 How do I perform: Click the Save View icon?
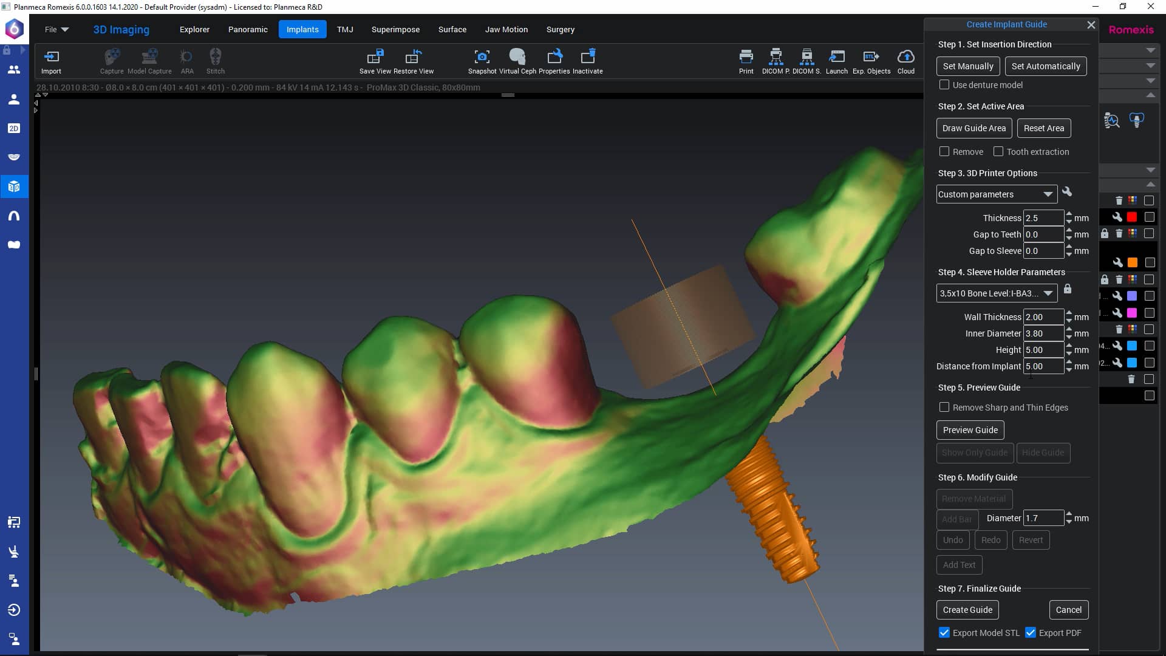375,57
